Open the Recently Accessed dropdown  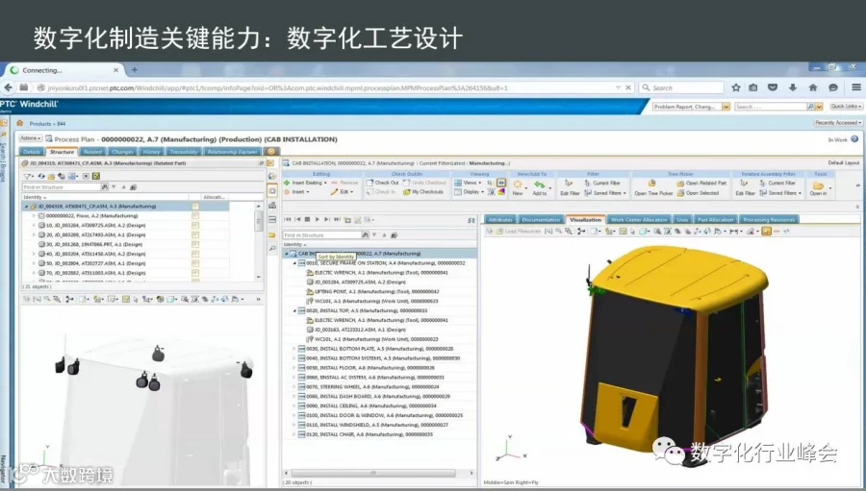838,123
